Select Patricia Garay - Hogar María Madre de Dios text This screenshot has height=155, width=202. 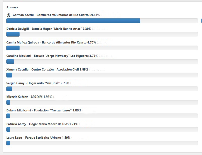tap(42, 124)
